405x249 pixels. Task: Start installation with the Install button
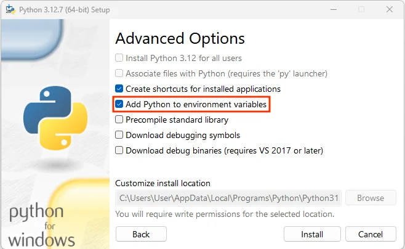(x=312, y=234)
